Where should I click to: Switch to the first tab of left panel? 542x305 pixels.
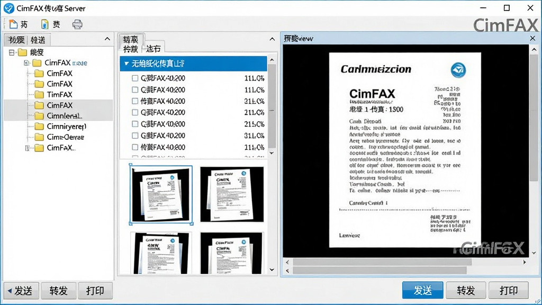pyautogui.click(x=16, y=40)
